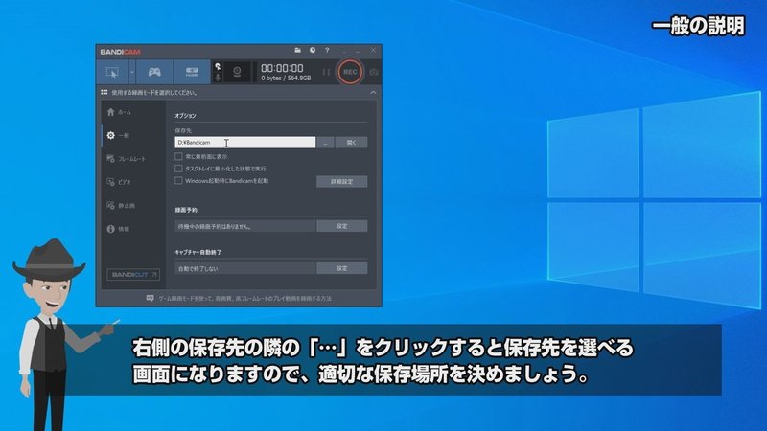The height and width of the screenshot is (431, 767).
Task: Click the 自動で終了しない text
Action: 198,269
